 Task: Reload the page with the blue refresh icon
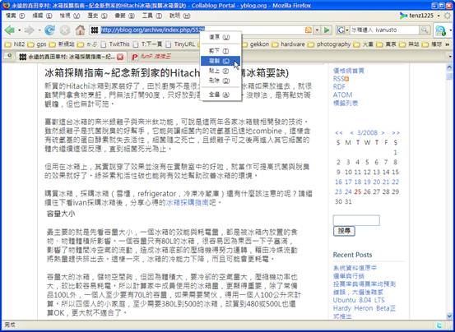(49, 30)
